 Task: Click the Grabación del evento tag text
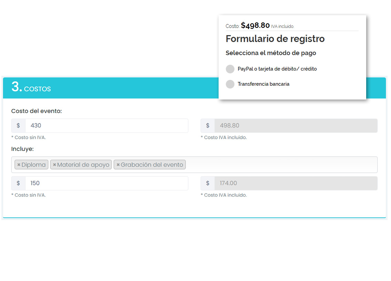152,165
